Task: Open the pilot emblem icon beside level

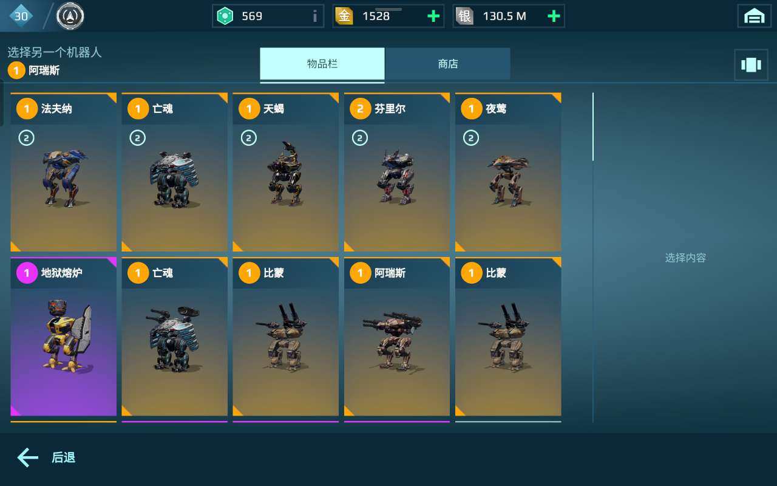Action: [70, 16]
